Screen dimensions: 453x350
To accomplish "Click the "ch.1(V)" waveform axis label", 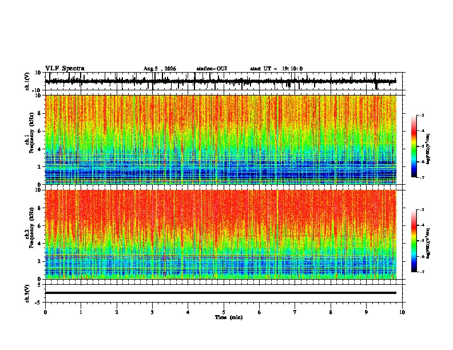I will 27,81.
